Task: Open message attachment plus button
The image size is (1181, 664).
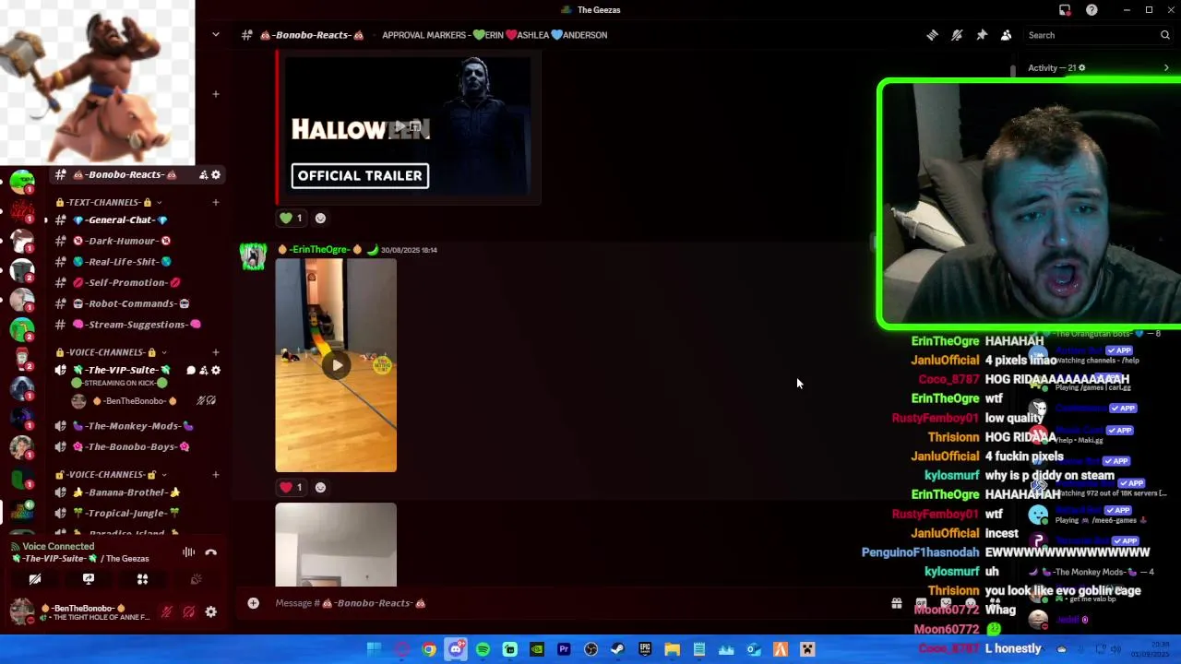Action: pos(253,603)
